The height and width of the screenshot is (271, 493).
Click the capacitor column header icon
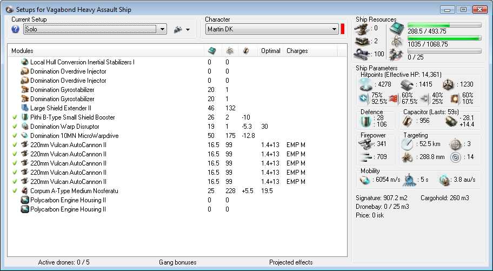[x=246, y=51]
